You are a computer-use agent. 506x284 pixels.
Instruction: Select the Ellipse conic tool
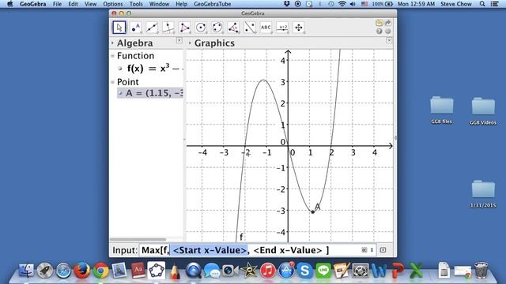point(217,28)
